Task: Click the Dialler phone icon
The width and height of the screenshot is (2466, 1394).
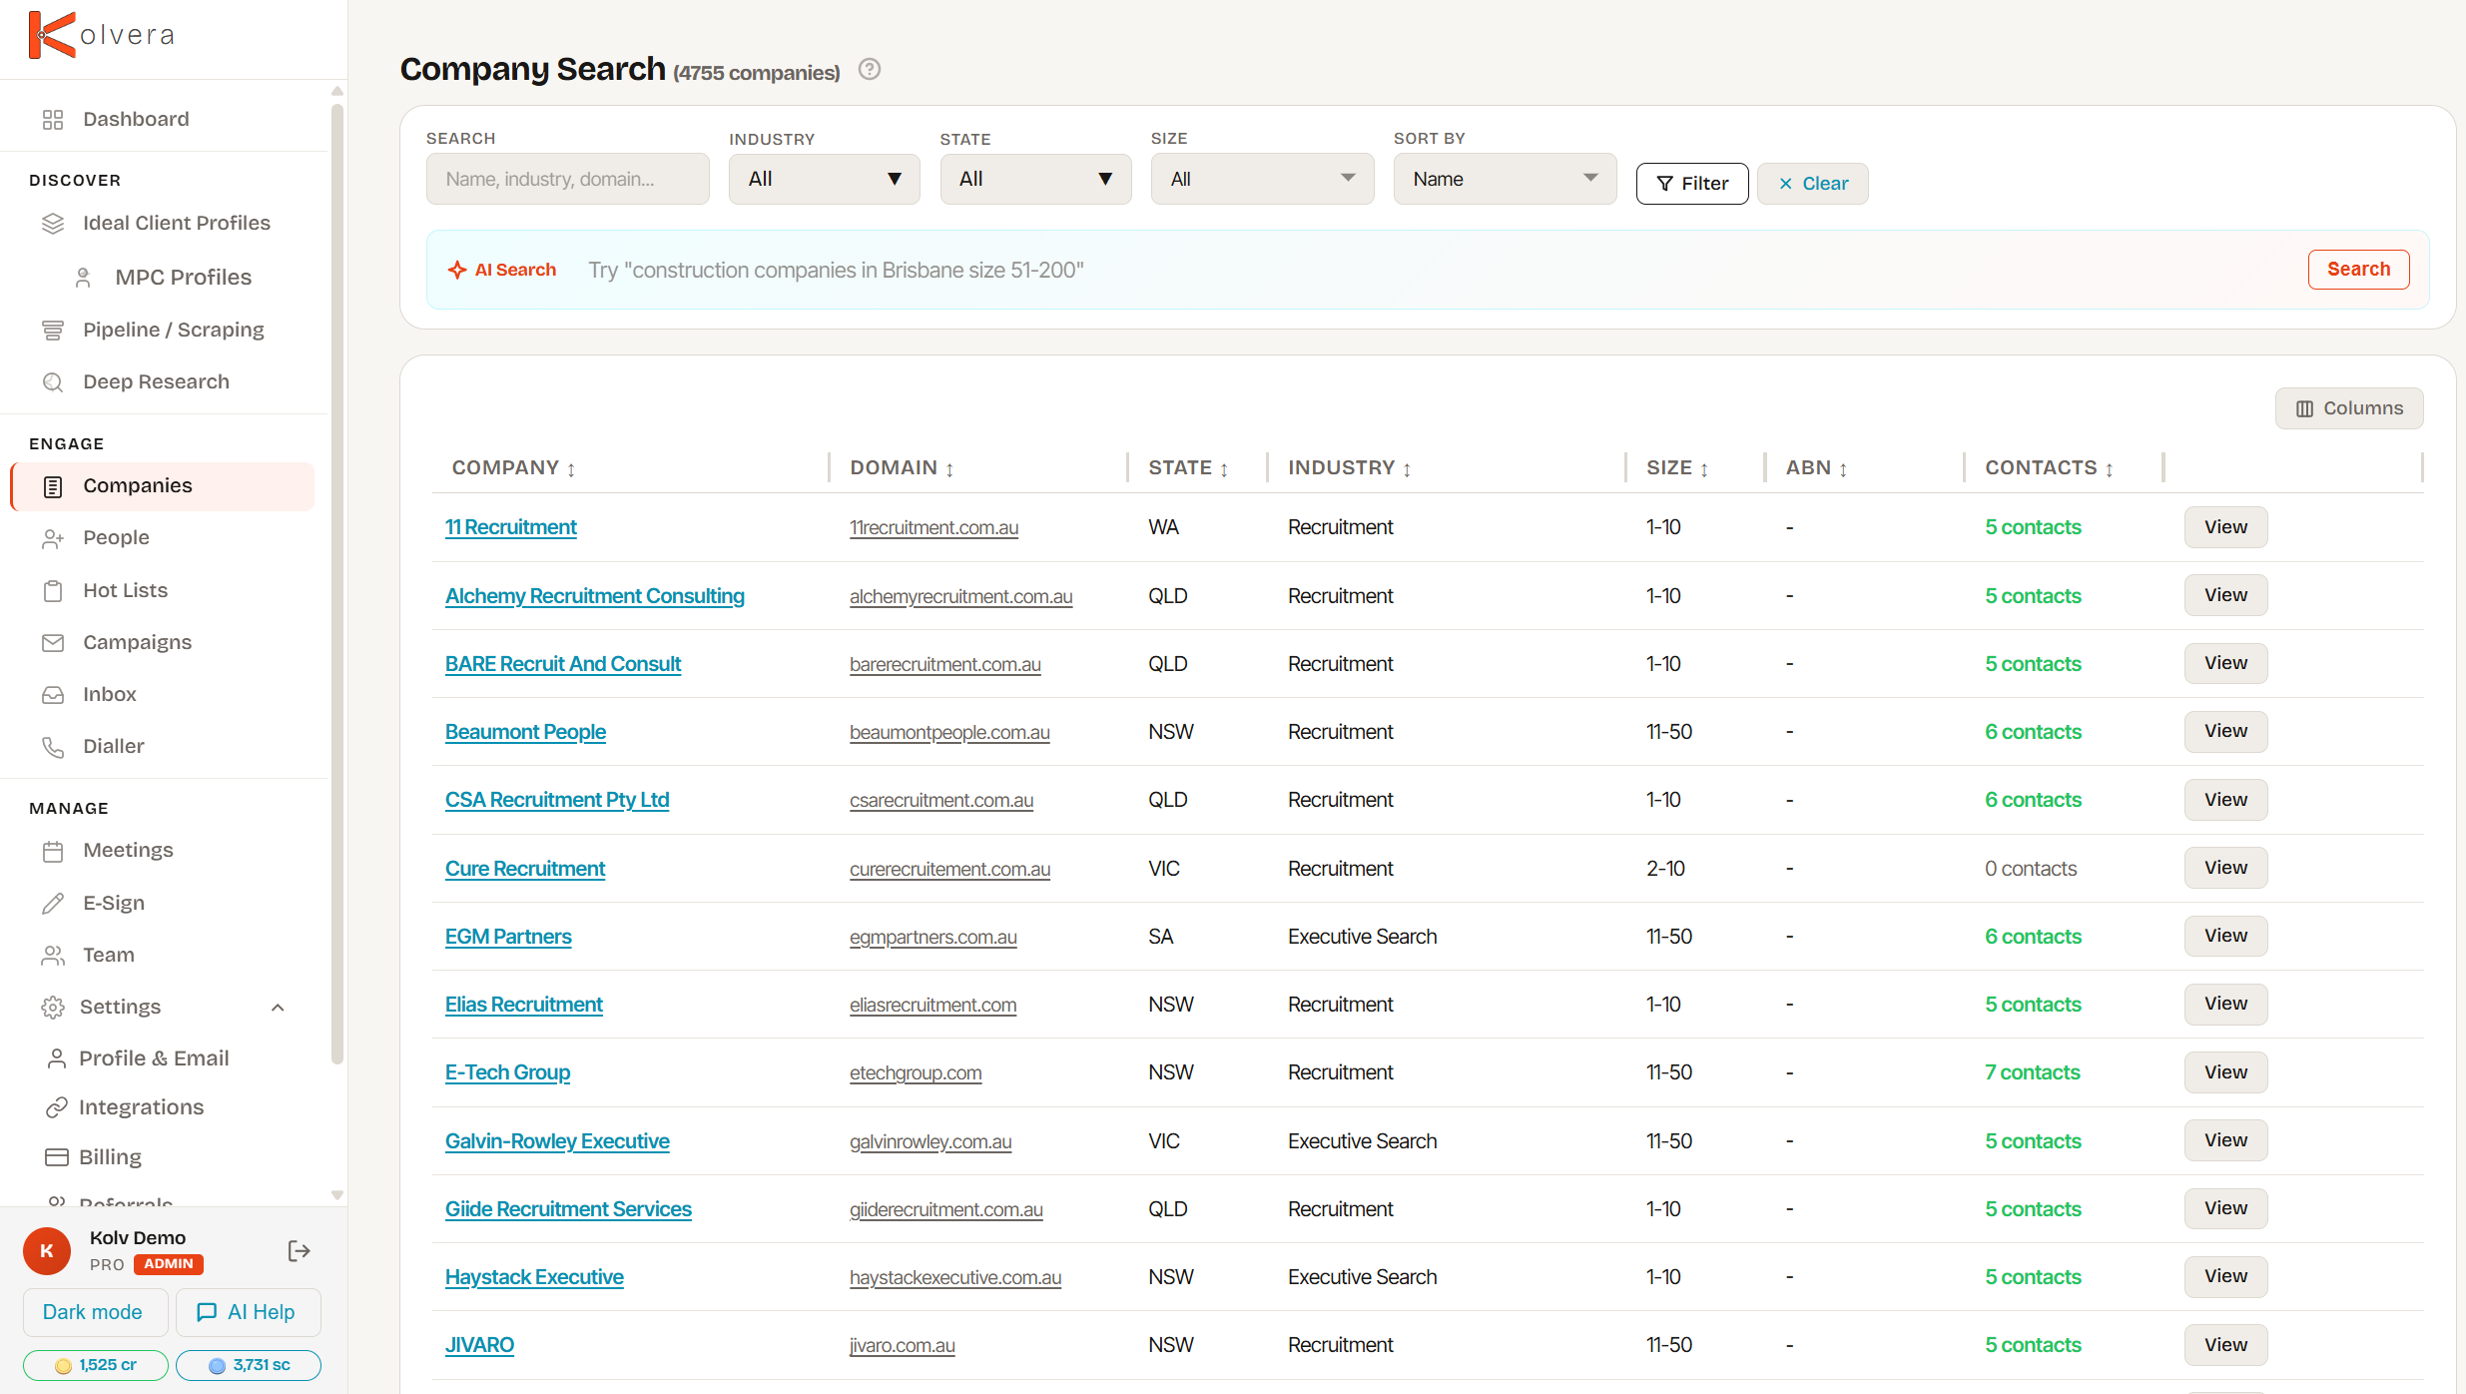Action: [x=53, y=747]
